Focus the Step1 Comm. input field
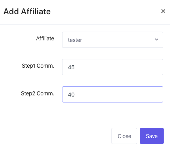The width and height of the screenshot is (170, 148). click(x=113, y=67)
